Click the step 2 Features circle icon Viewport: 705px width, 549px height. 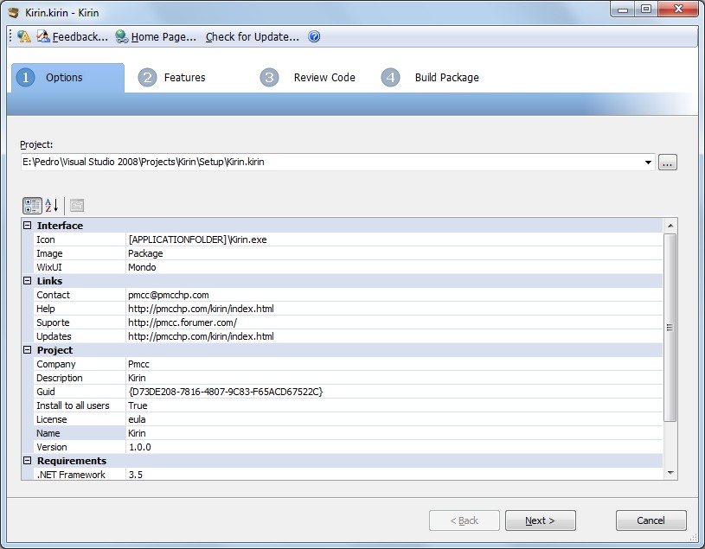(147, 77)
